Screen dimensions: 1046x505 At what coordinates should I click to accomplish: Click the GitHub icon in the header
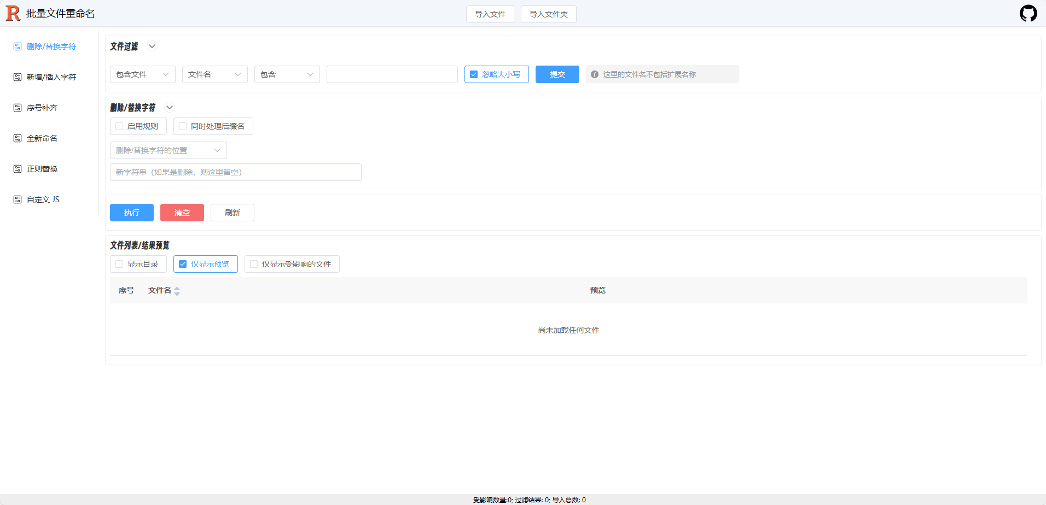(1028, 13)
